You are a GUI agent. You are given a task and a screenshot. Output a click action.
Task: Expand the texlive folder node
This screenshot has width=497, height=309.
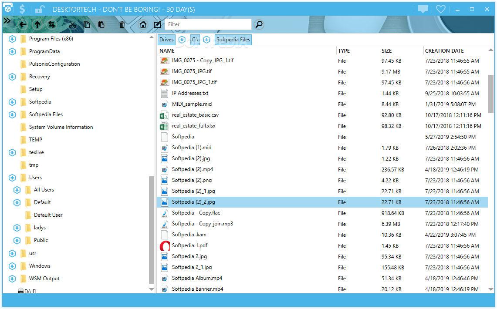12,153
